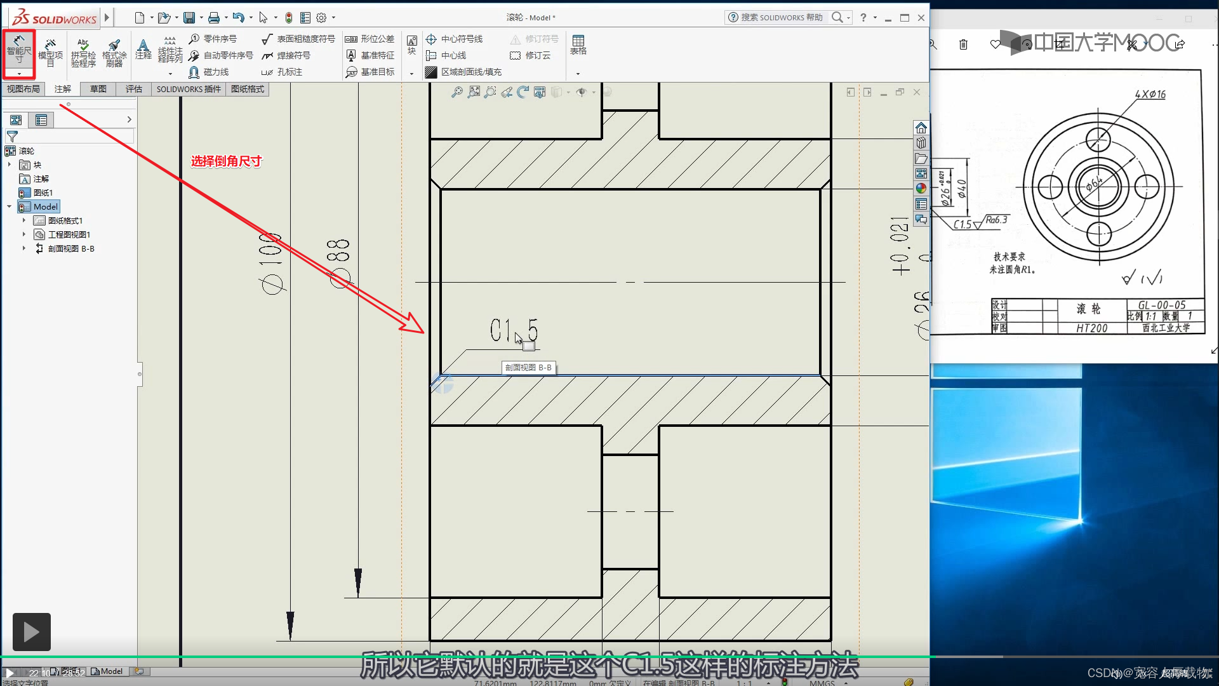Click the 滚轮 root tree item

coord(20,151)
